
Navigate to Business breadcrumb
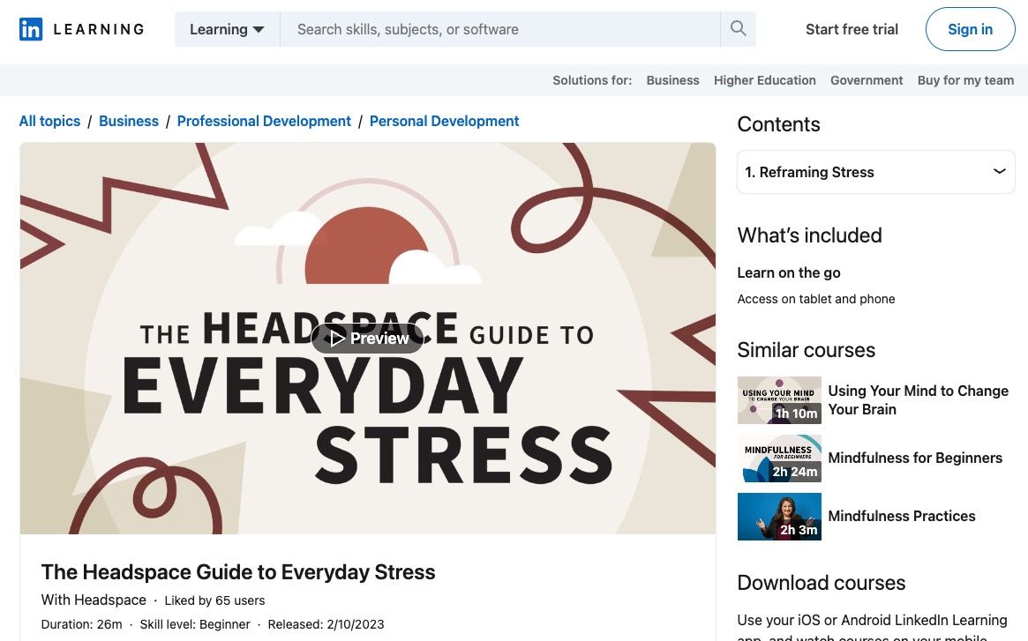tap(129, 121)
